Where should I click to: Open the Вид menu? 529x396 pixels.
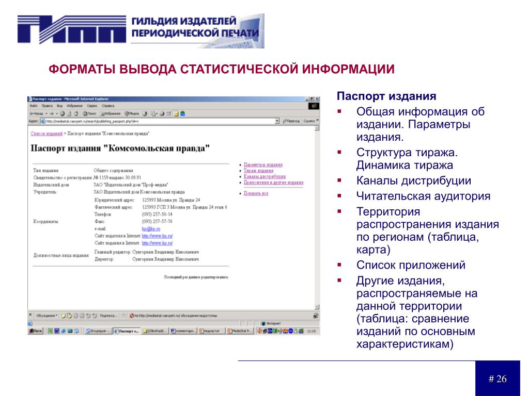(x=59, y=106)
